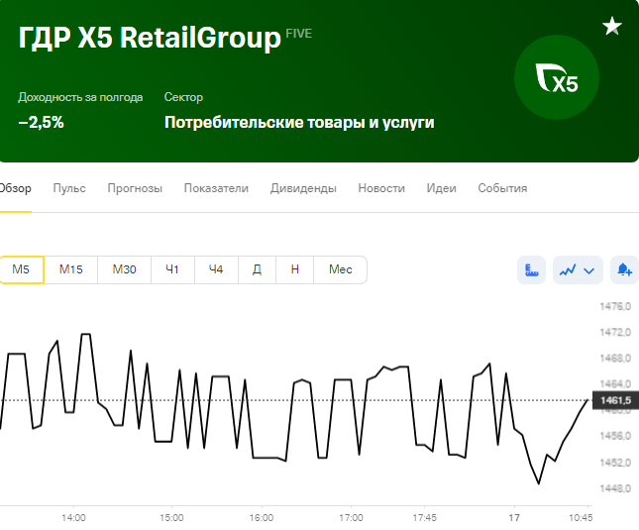Click the 1448,0 price axis label
Image resolution: width=639 pixels, height=530 pixels.
615,488
